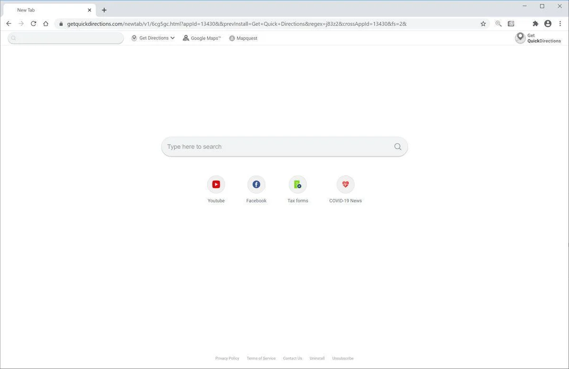Click the Unsubscribe footer link

(x=342, y=358)
